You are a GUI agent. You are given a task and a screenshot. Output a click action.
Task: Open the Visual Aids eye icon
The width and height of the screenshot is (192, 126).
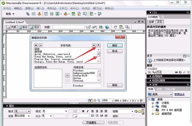128,27
